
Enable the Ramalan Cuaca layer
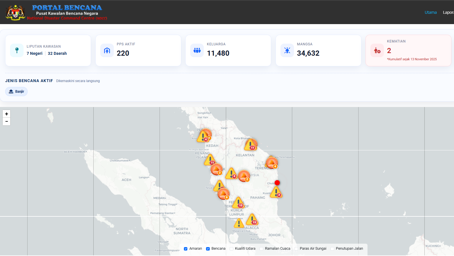261,249
